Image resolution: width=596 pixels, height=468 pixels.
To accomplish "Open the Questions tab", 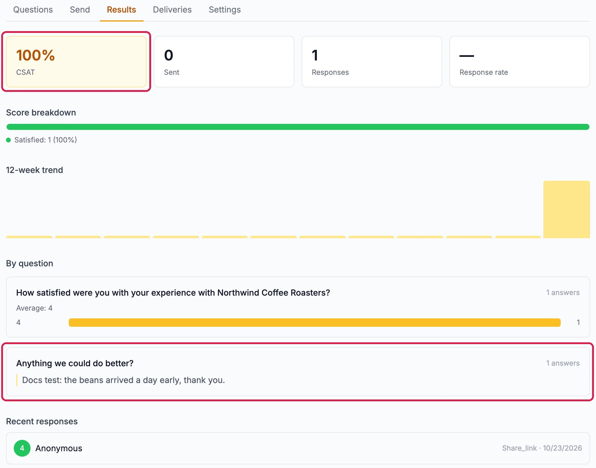I will coord(33,10).
